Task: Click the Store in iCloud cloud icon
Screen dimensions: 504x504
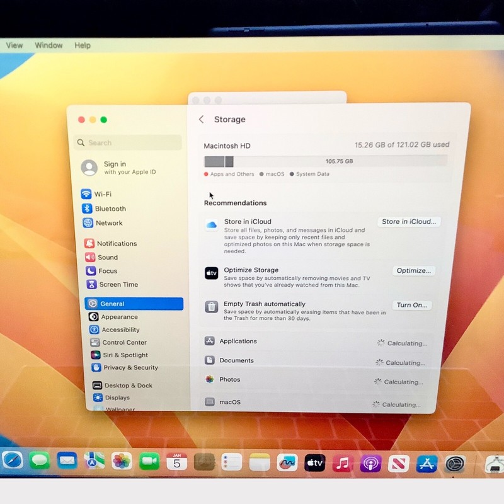Action: [x=212, y=225]
